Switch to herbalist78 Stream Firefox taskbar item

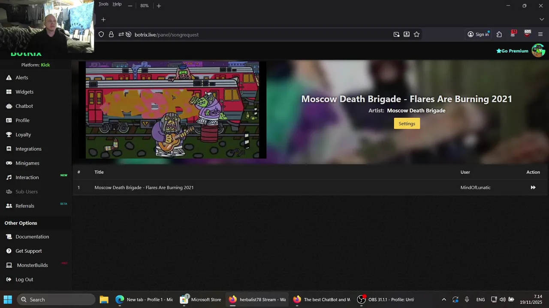pyautogui.click(x=257, y=299)
